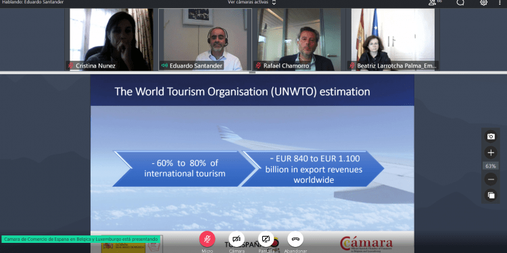This screenshot has width=507, height=253.
Task: Select Eduardo Santander video tile
Action: [205, 39]
